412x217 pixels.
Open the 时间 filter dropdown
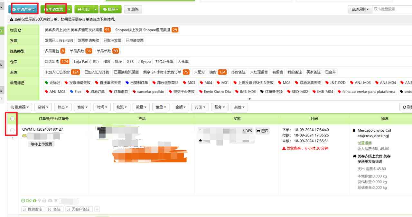(x=102, y=107)
